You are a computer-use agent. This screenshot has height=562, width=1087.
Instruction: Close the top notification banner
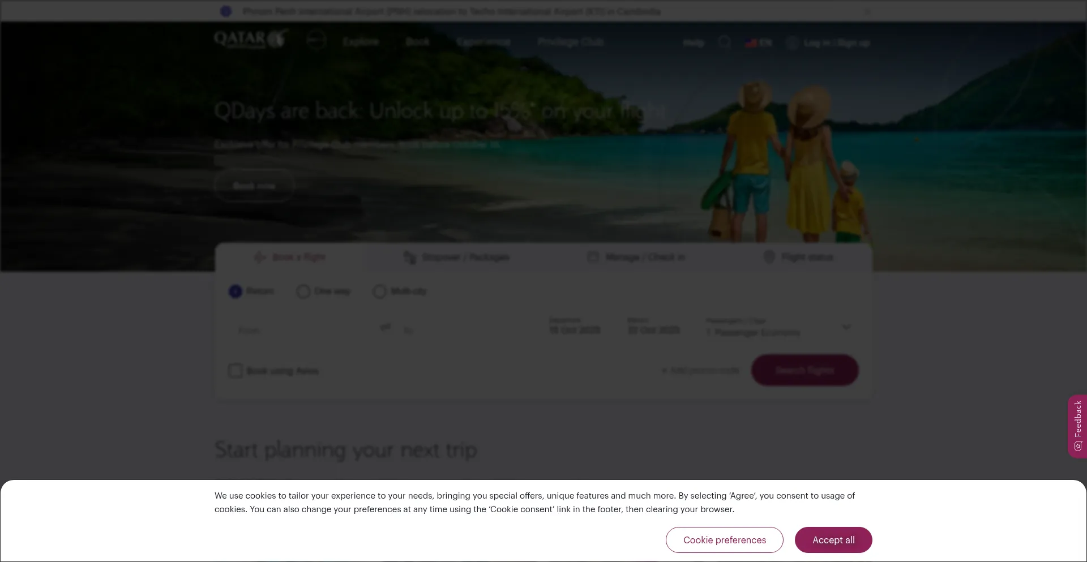point(867,11)
